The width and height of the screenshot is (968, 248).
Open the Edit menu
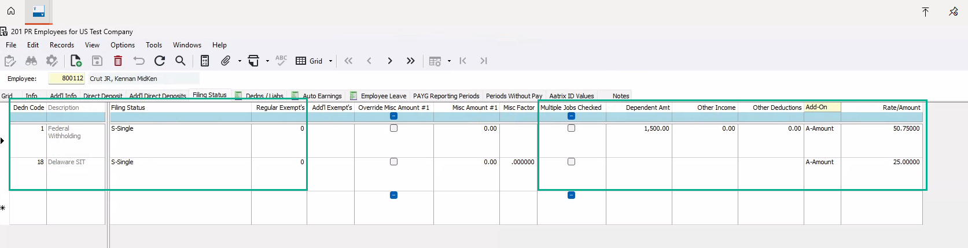[x=33, y=45]
